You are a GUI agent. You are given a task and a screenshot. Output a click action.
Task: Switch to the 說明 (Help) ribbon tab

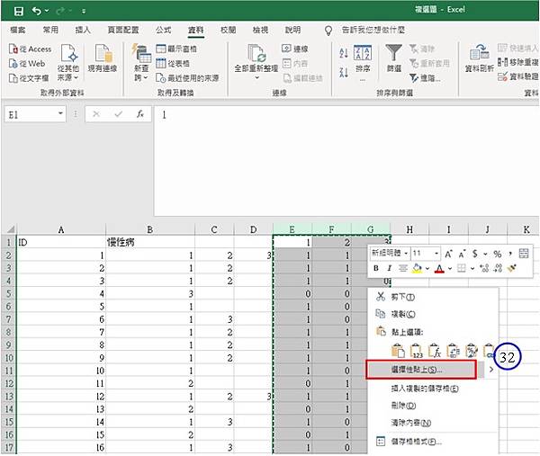click(x=293, y=30)
